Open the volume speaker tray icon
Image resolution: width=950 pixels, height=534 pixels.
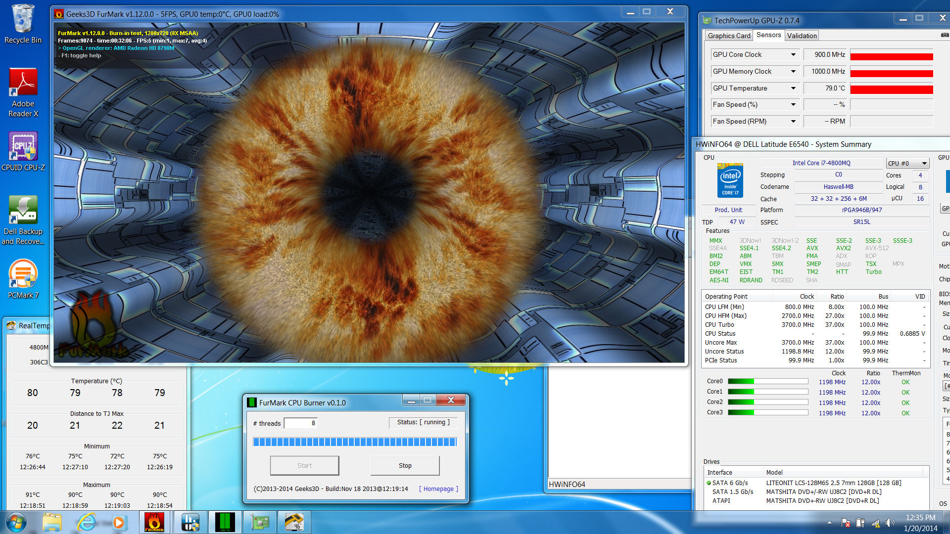coord(890,523)
